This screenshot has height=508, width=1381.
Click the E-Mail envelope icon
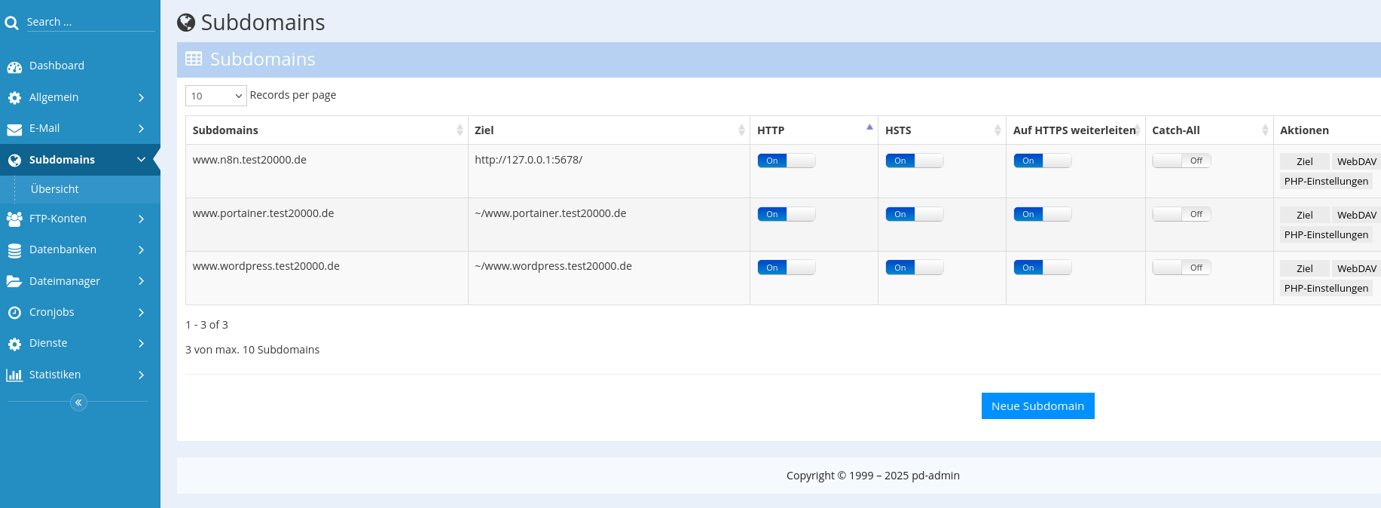(14, 130)
